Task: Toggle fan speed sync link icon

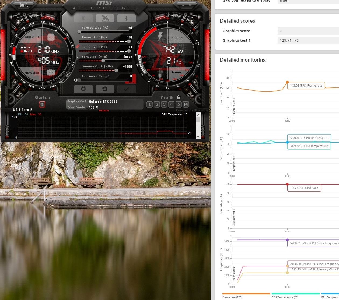Action: click(x=107, y=76)
